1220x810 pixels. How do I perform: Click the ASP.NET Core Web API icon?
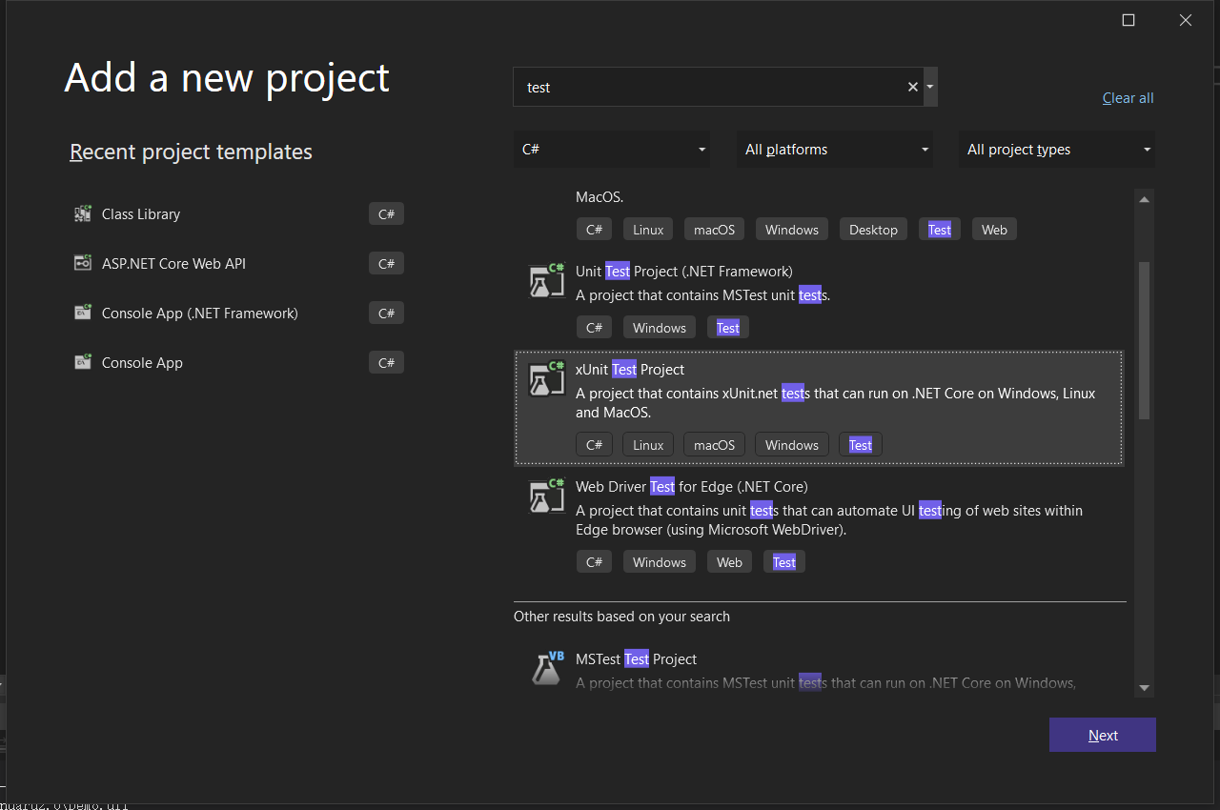point(83,264)
